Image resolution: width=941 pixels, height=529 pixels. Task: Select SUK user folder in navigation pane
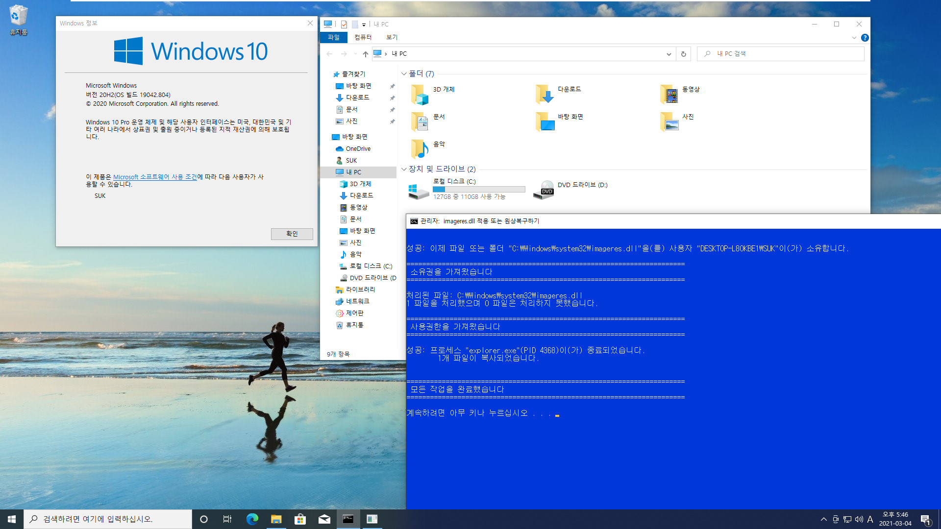351,161
